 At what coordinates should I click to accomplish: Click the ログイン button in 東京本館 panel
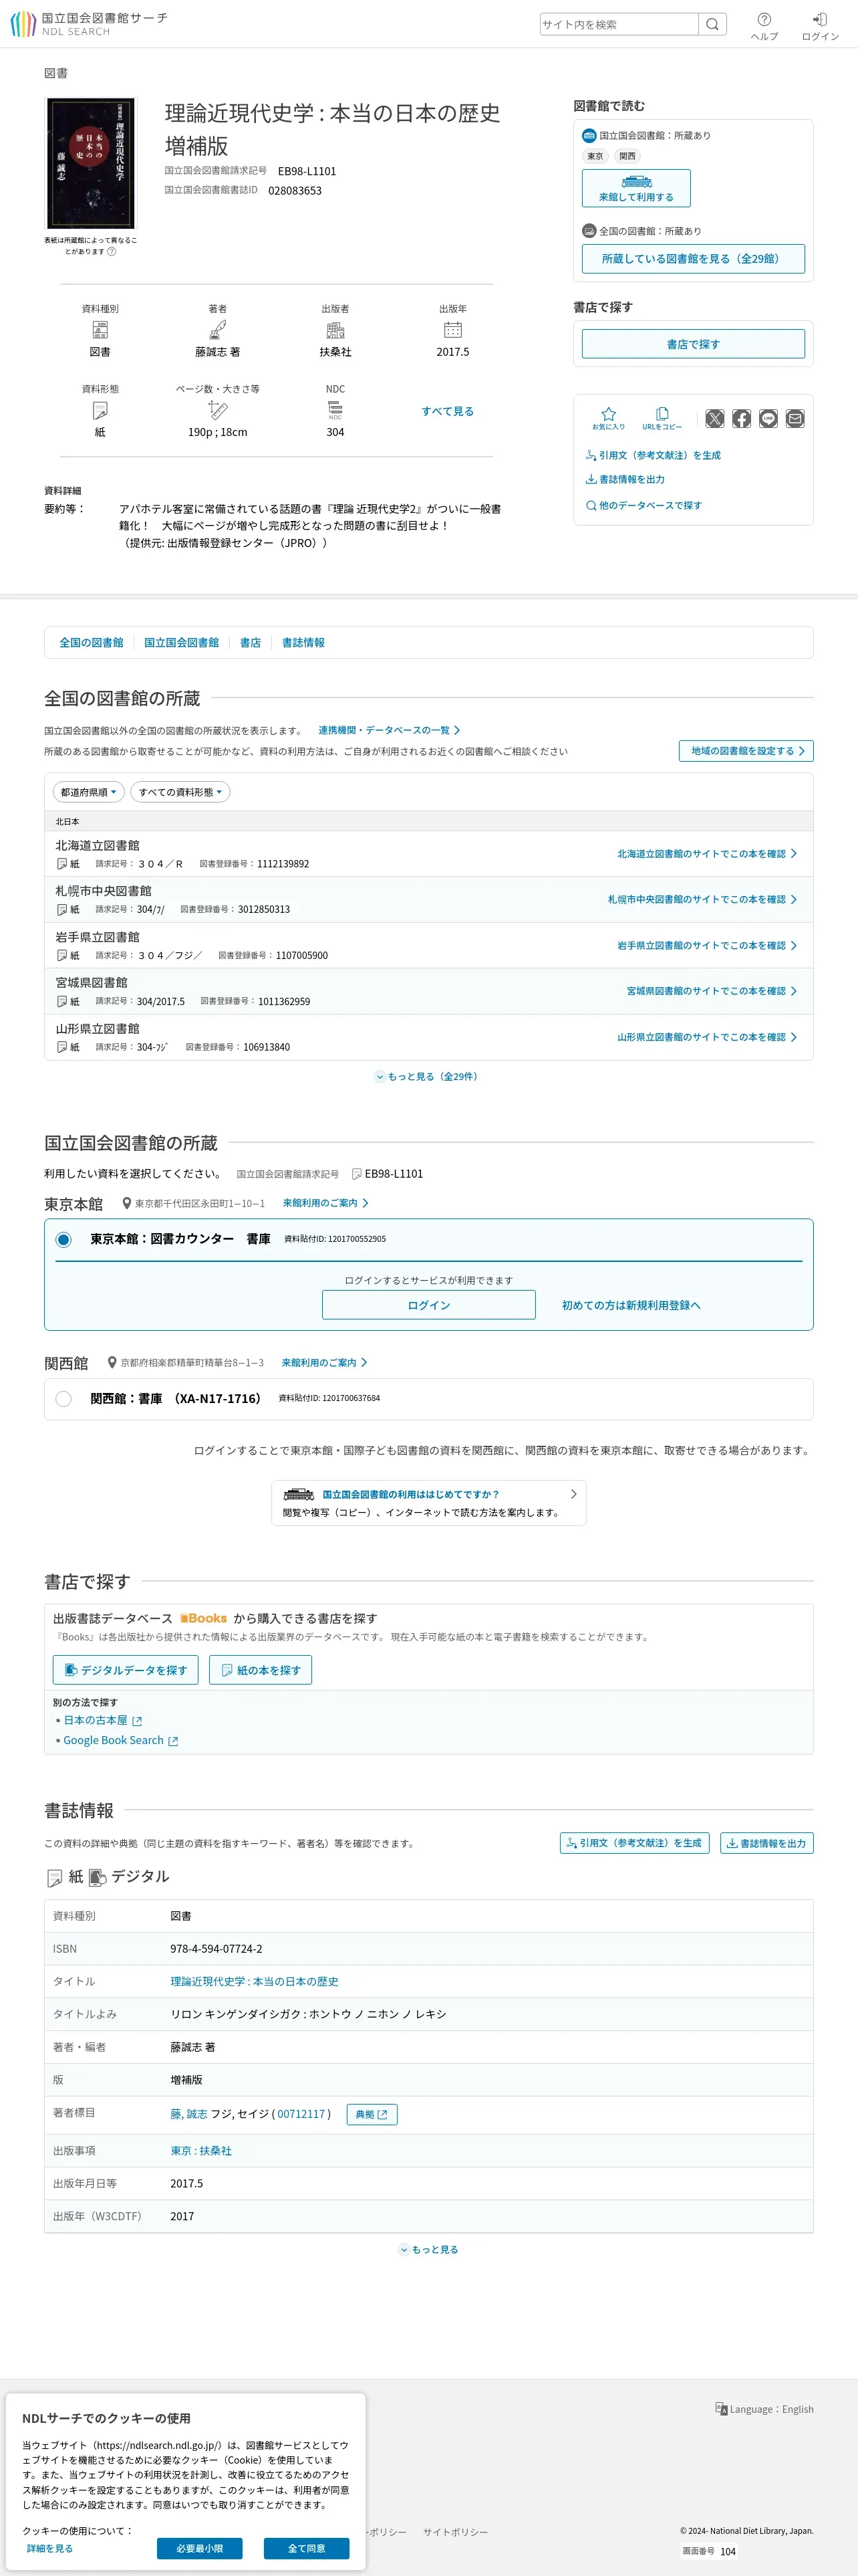coord(428,1305)
